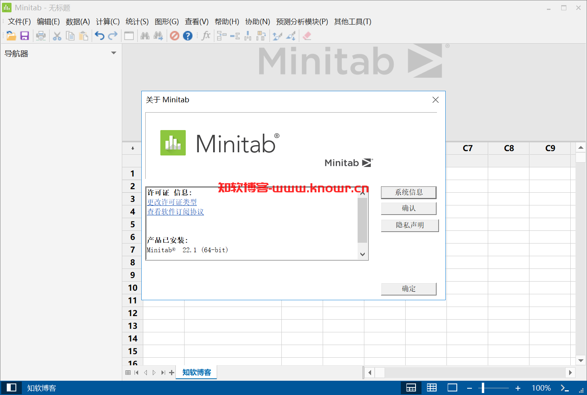587x395 pixels.
Task: Save the project with the floppy disk icon
Action: (25, 36)
